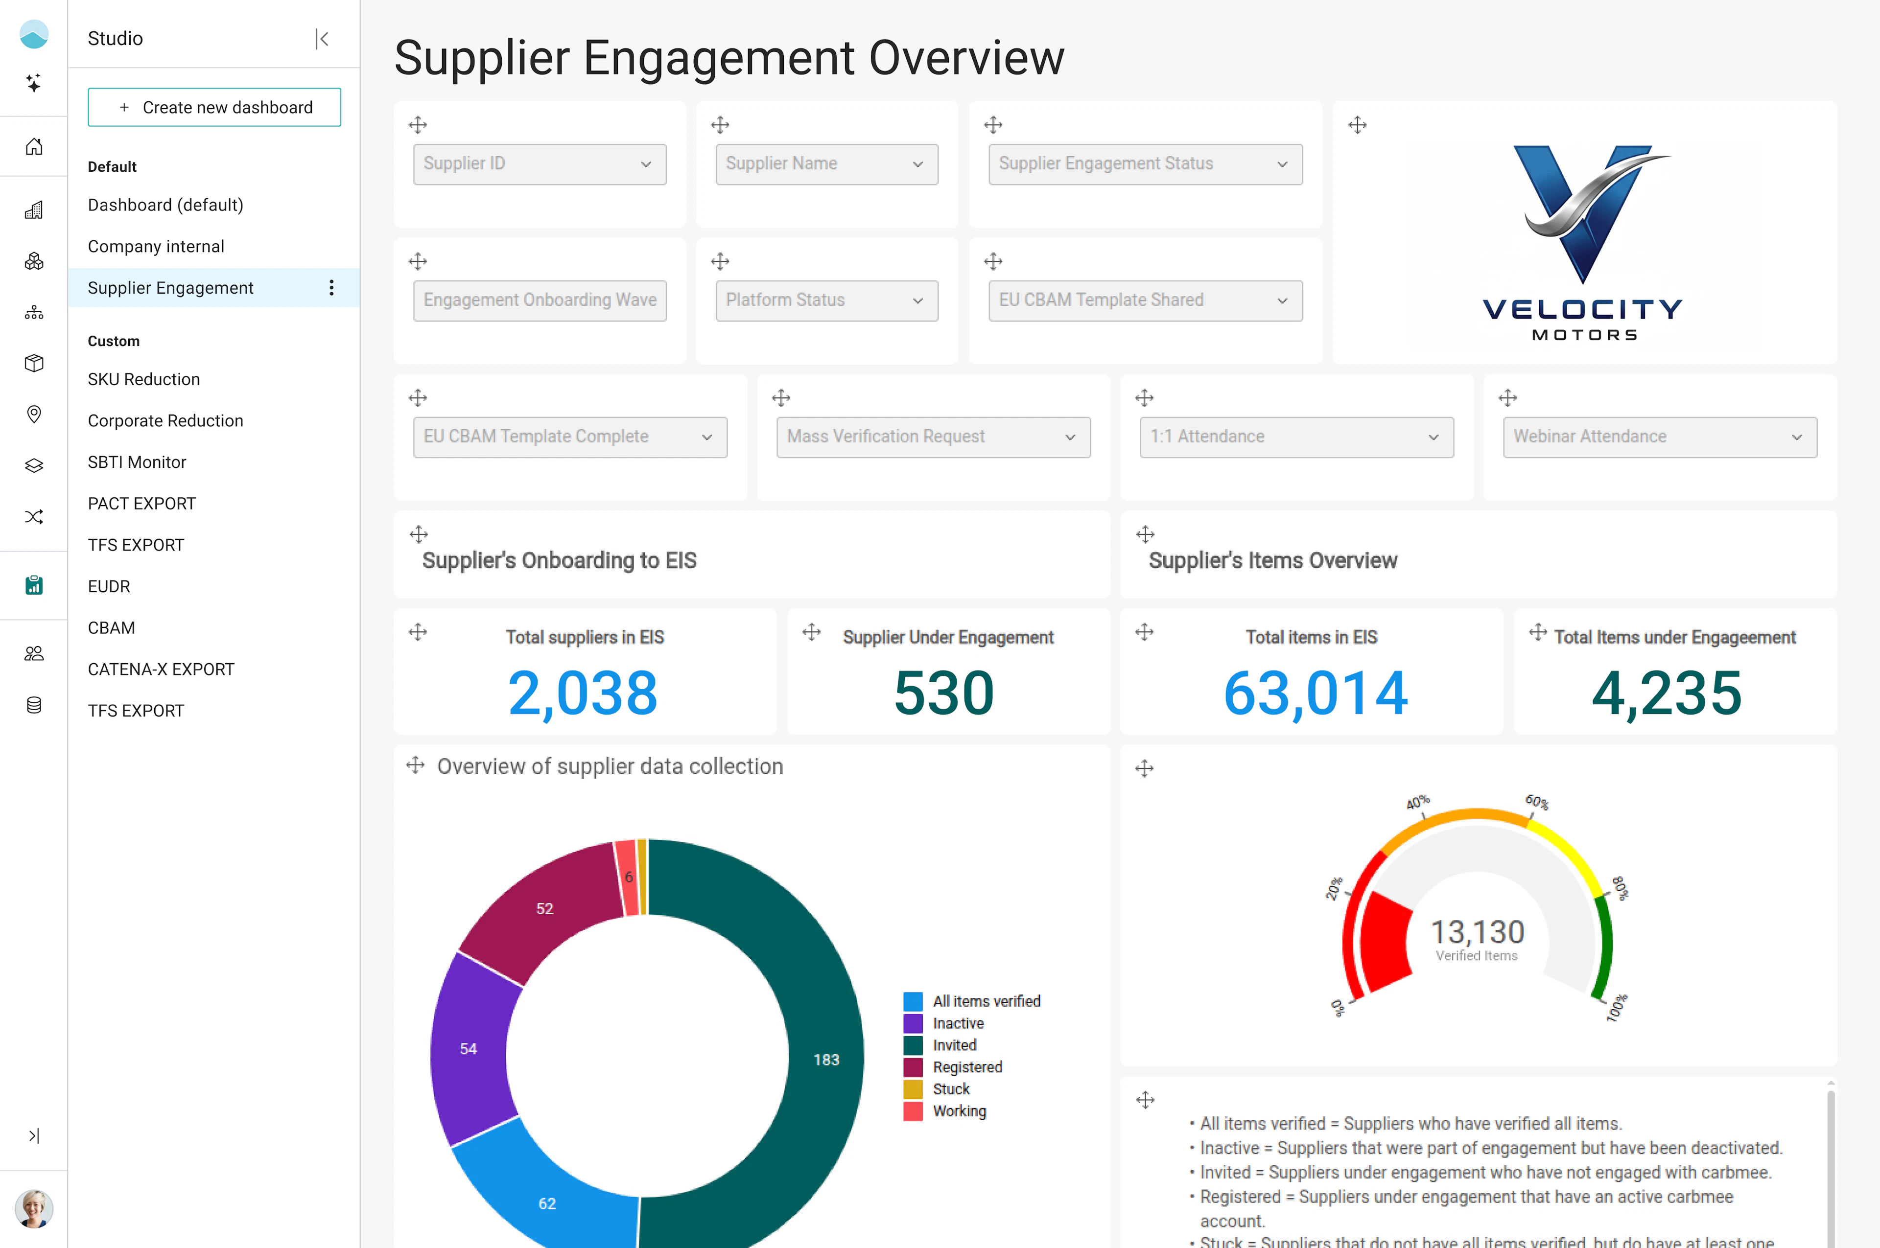The image size is (1880, 1248).
Task: Select Dashboard (default) entry
Action: [165, 206]
